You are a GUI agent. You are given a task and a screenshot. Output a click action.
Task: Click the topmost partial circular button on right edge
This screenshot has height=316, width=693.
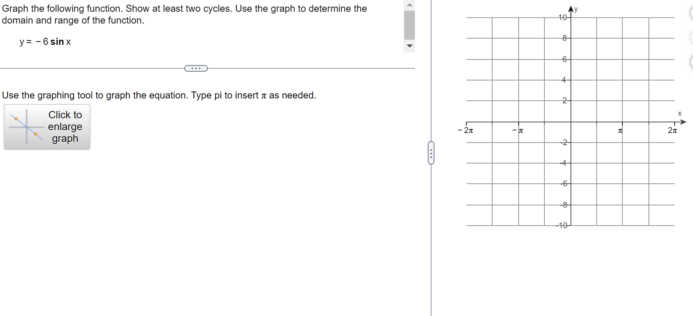[x=691, y=13]
